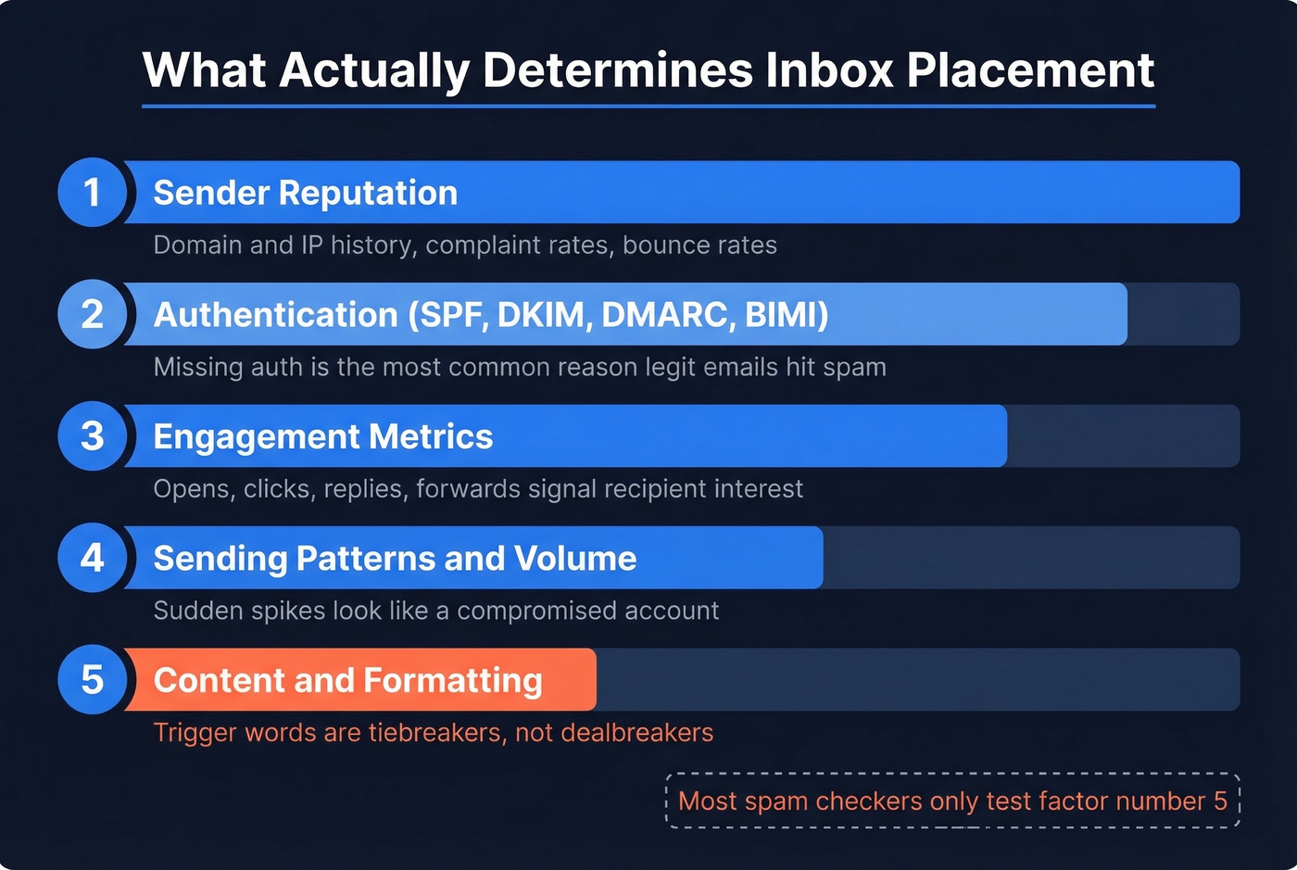The width and height of the screenshot is (1297, 870).
Task: Click the text about missing auth causing spam
Action: (519, 367)
